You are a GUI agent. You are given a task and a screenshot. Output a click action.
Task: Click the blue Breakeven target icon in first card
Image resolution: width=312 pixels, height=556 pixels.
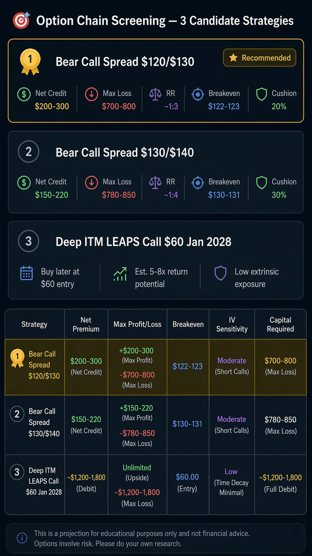[x=198, y=94]
